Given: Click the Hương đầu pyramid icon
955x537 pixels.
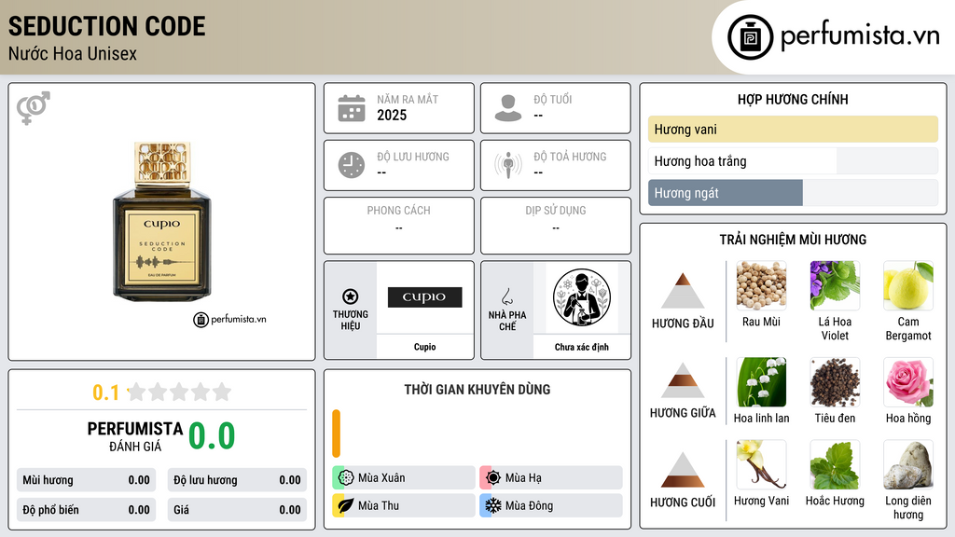Looking at the screenshot, I should point(683,291).
